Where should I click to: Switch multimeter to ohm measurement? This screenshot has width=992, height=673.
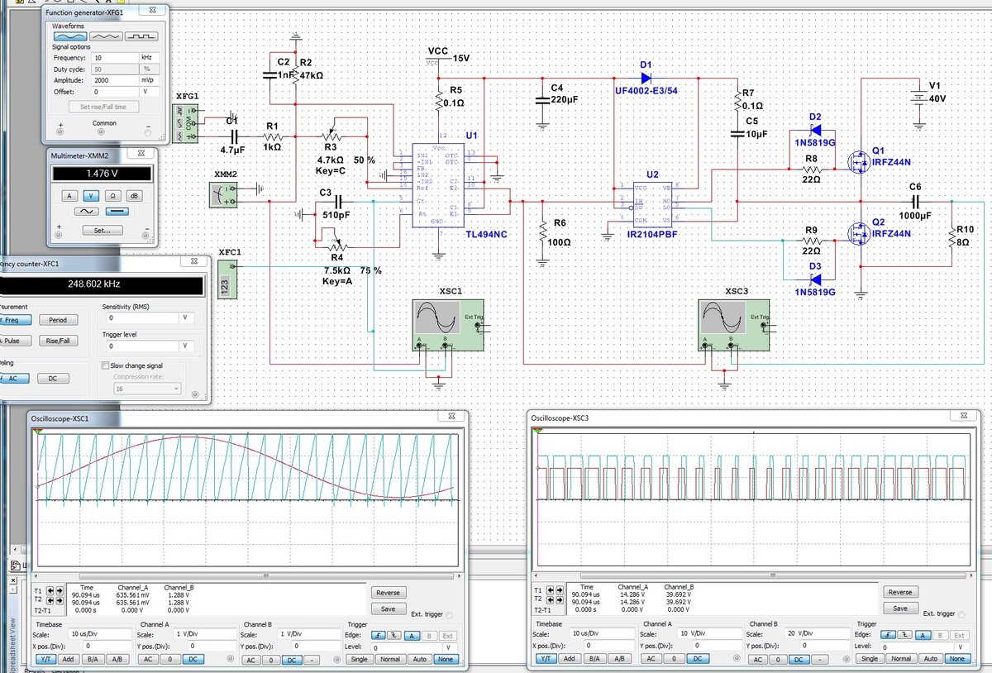pyautogui.click(x=113, y=195)
